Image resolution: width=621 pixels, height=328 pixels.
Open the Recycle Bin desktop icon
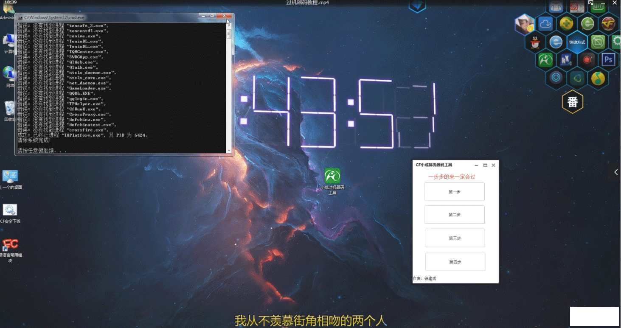coord(8,111)
